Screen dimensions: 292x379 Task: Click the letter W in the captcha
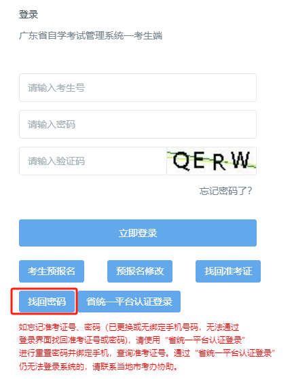(x=240, y=160)
